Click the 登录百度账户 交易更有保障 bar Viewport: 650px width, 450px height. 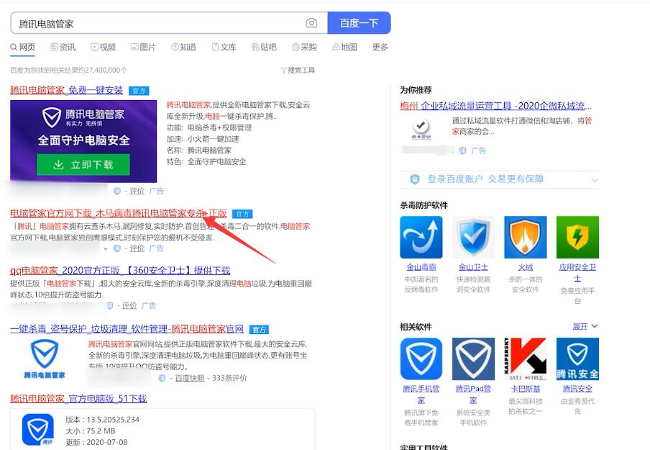coord(499,179)
